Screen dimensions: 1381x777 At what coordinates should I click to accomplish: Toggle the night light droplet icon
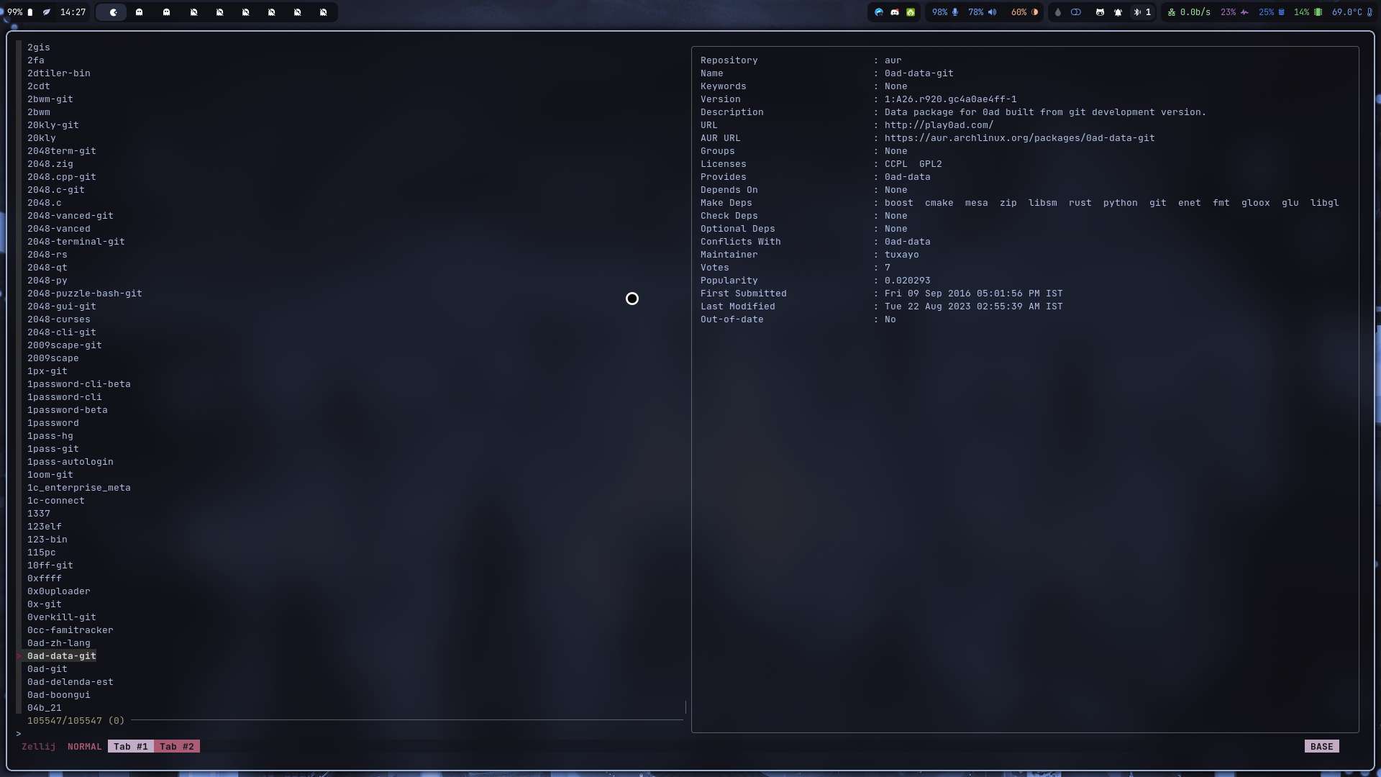point(1057,12)
